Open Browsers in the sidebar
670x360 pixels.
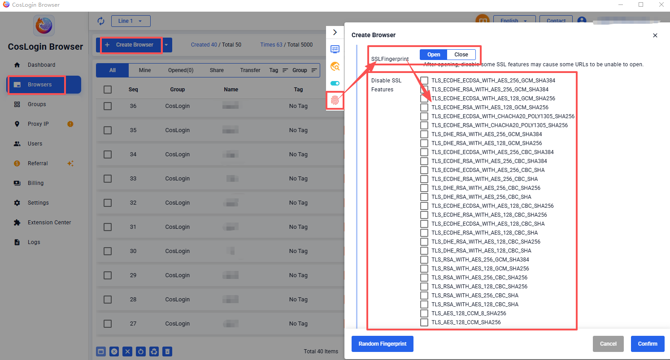(x=44, y=85)
